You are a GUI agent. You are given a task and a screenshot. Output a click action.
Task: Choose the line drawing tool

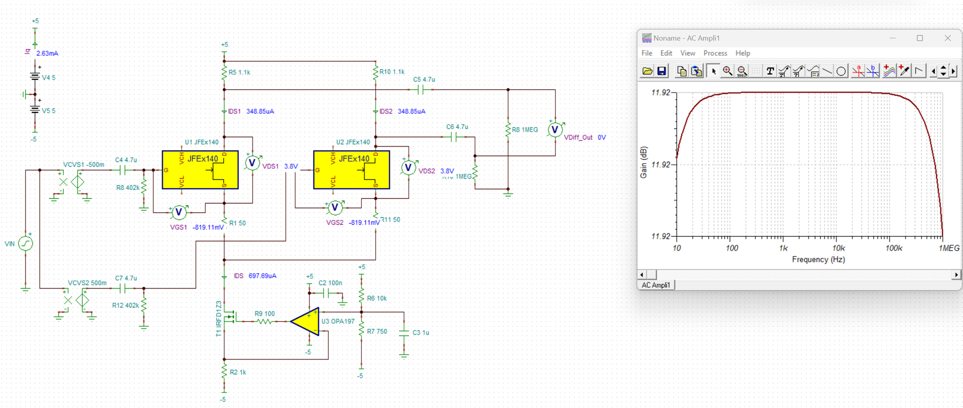827,71
